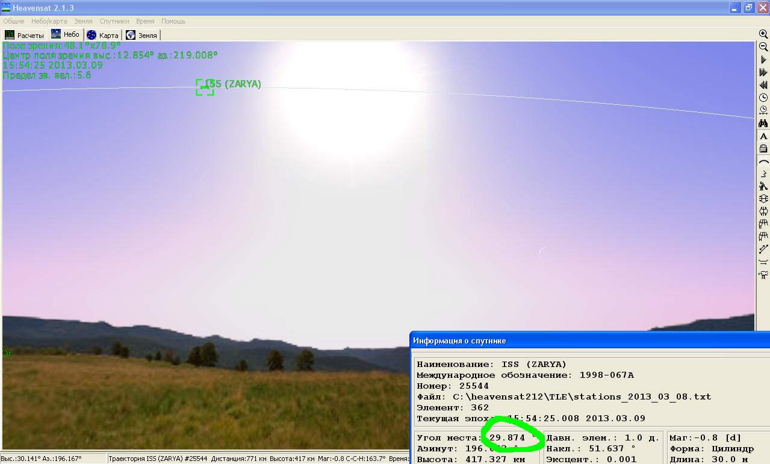Screen dimensions: 770x464
Task: Click the observer with telescope icon
Action: tap(763, 186)
